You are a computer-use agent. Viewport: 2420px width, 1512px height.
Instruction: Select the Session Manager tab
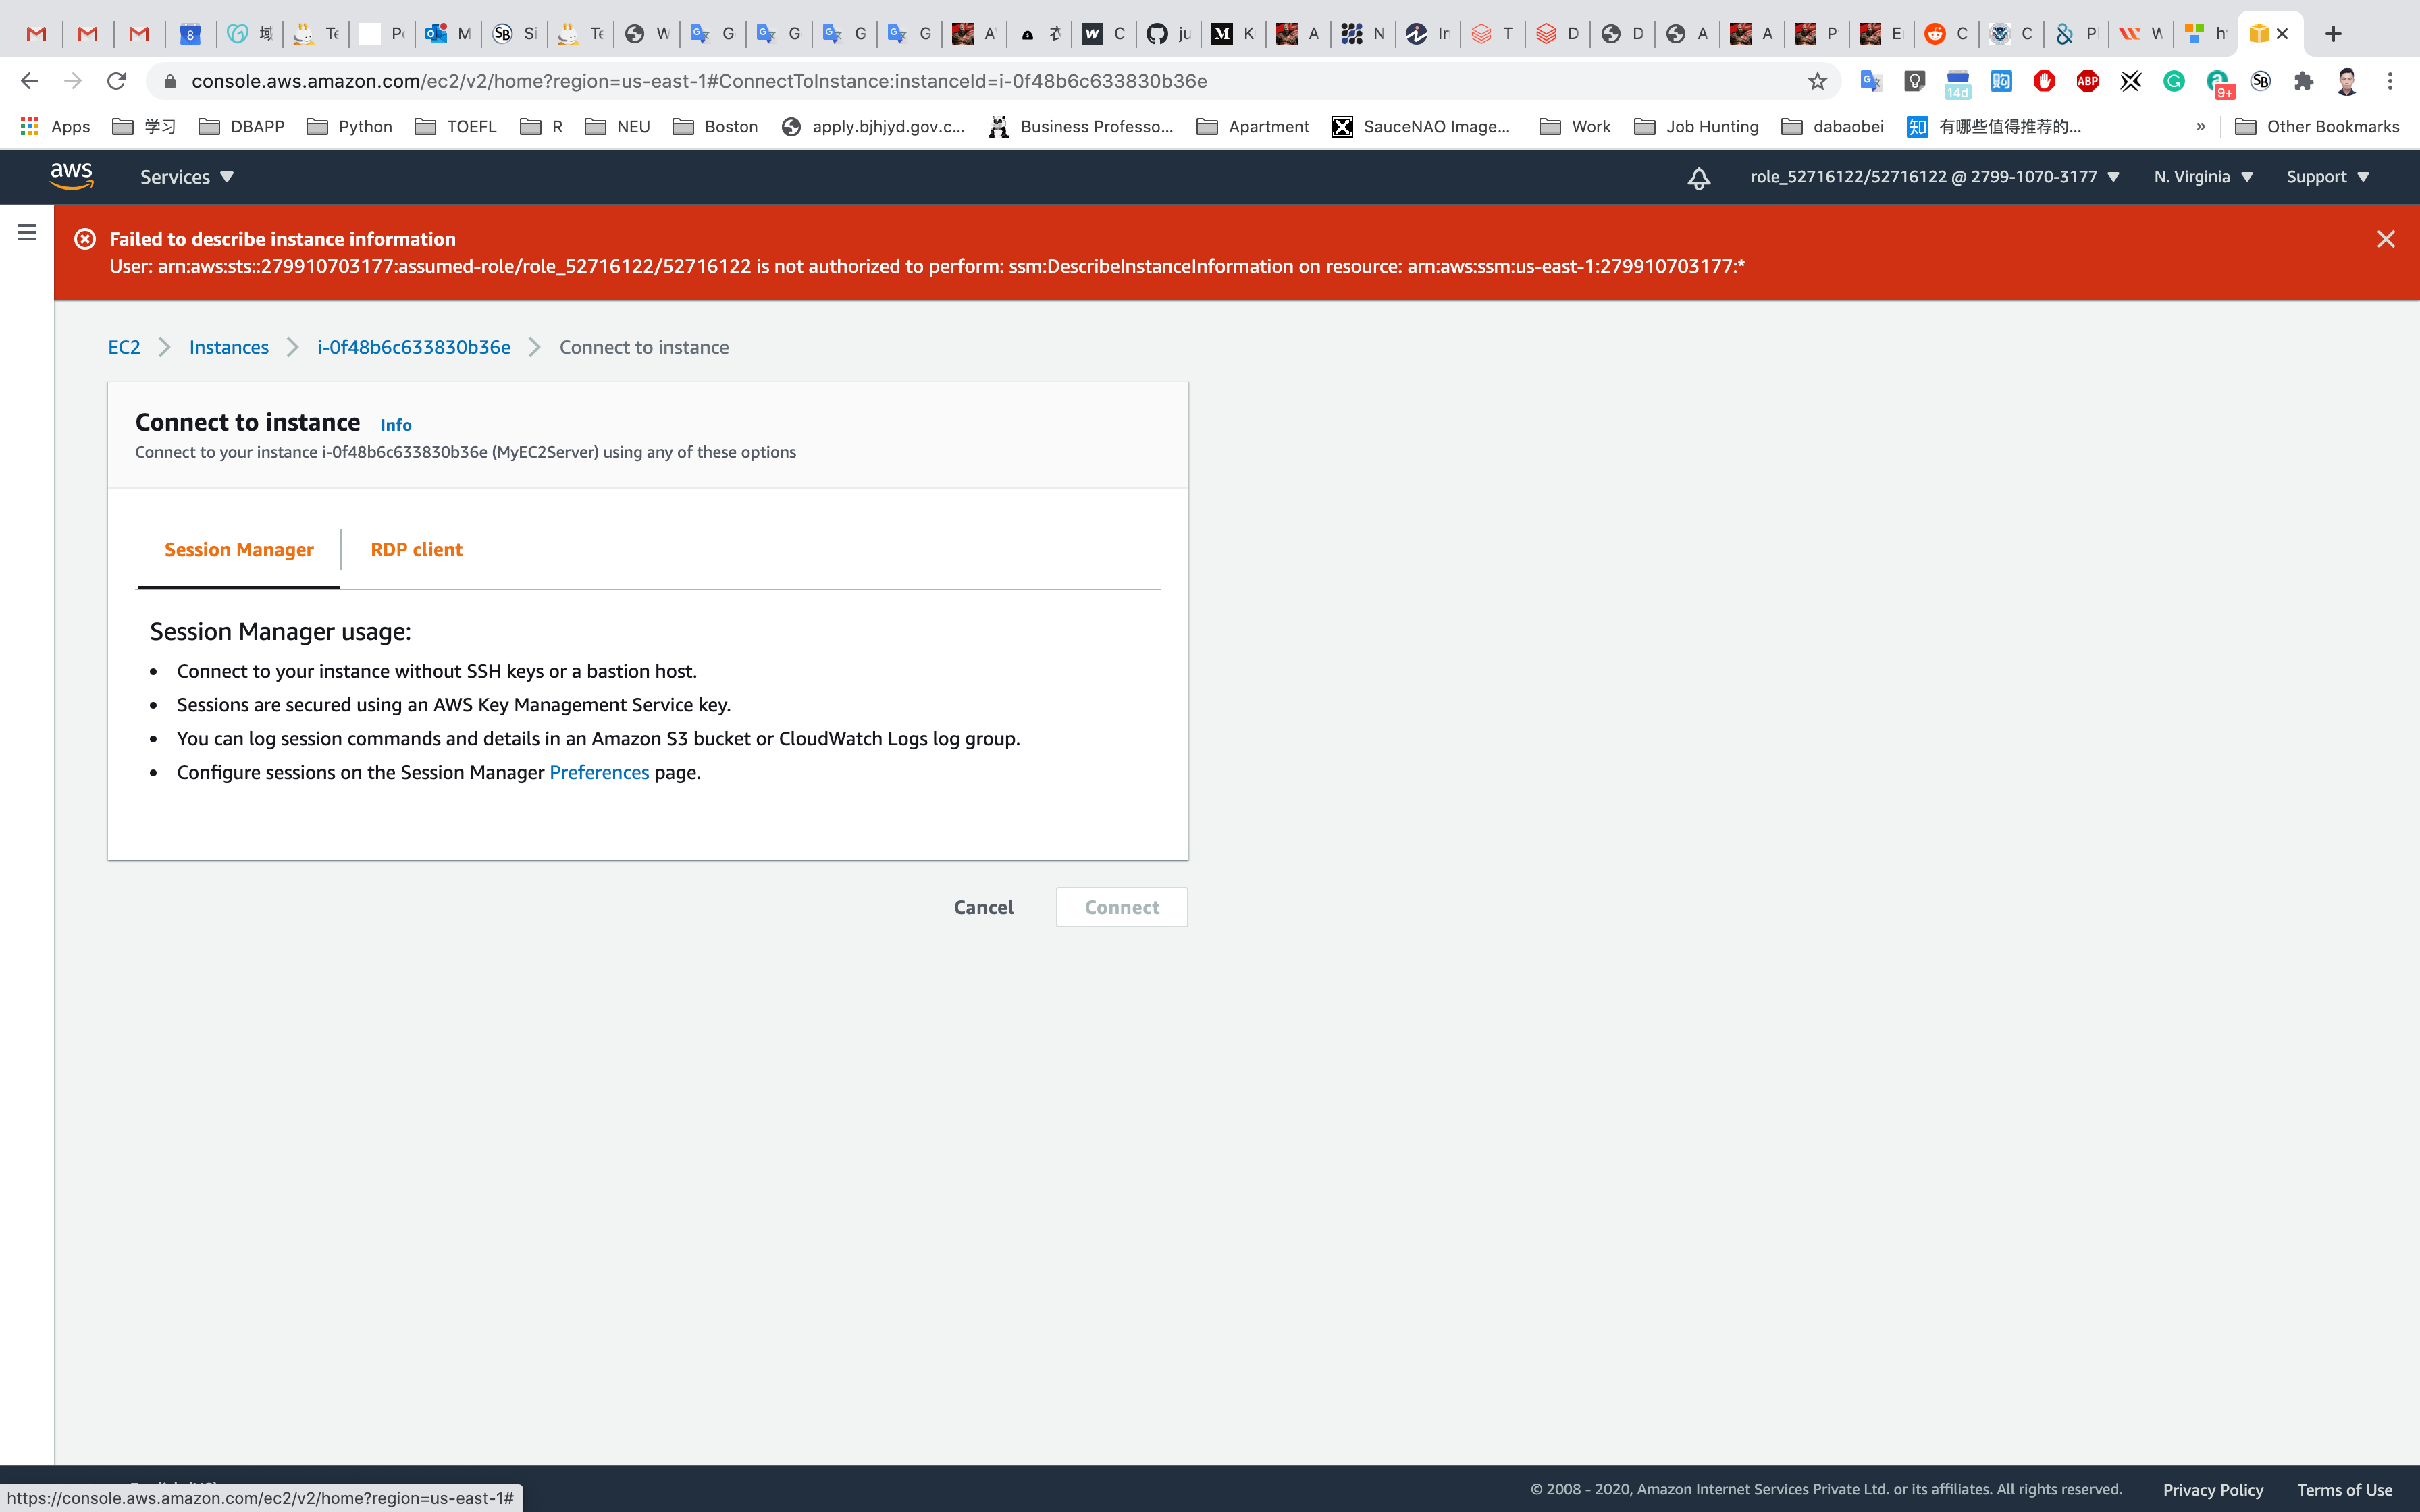coord(239,550)
